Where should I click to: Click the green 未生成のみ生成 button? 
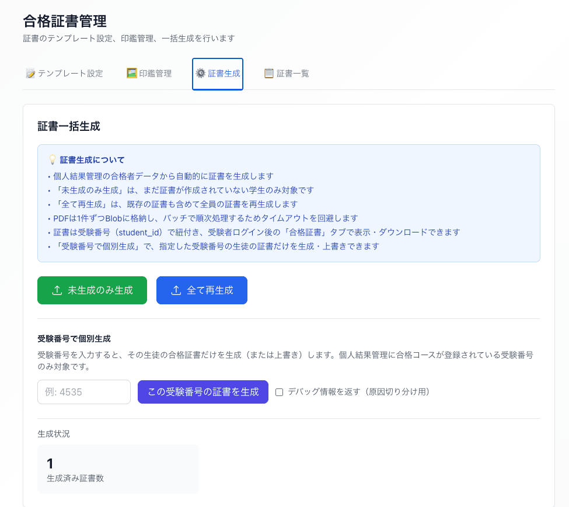tap(92, 290)
